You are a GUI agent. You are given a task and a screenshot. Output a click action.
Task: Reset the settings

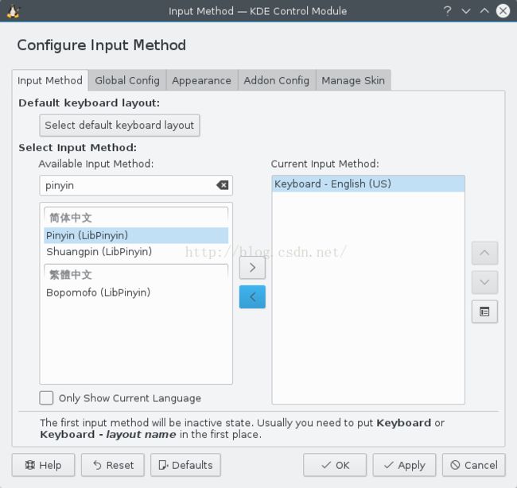click(113, 465)
